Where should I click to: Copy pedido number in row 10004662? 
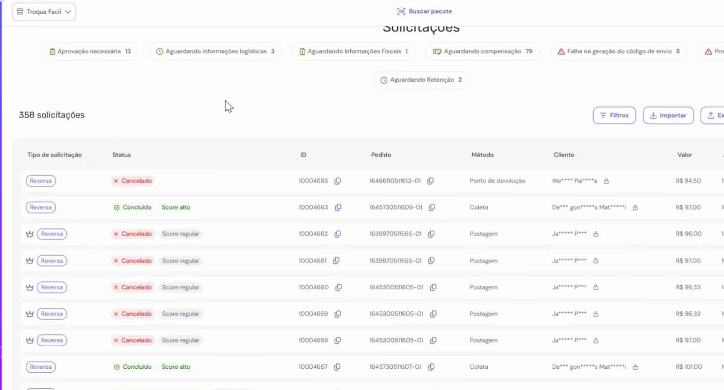coord(431,234)
